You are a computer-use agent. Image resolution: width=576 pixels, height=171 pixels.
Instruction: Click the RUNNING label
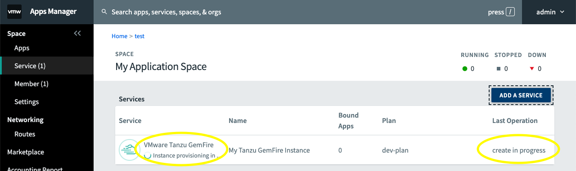tap(475, 55)
